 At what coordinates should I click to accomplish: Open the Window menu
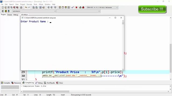(47, 4)
